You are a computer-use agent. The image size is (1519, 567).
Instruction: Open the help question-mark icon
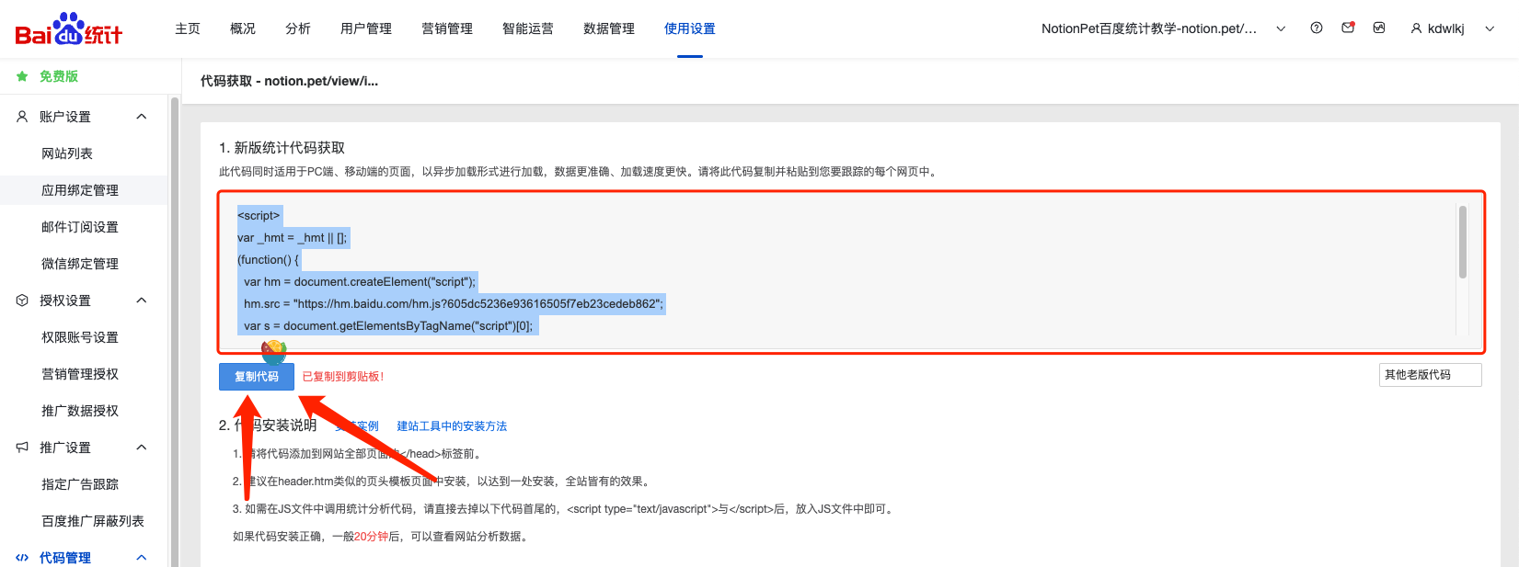tap(1317, 28)
